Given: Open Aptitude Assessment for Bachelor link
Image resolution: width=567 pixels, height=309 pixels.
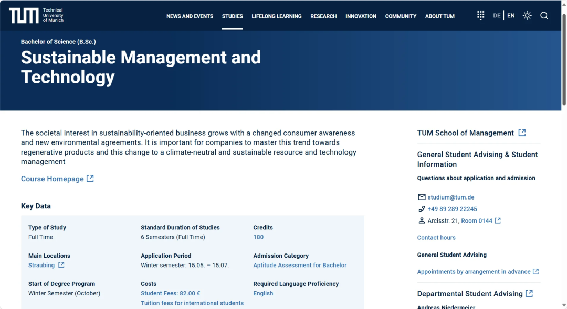Looking at the screenshot, I should 300,265.
